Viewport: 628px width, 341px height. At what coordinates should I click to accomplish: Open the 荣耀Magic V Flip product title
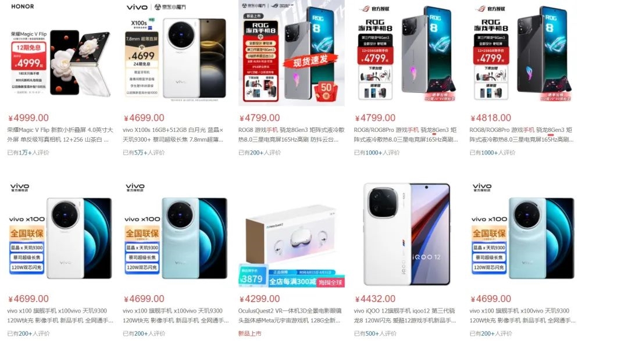(60, 135)
